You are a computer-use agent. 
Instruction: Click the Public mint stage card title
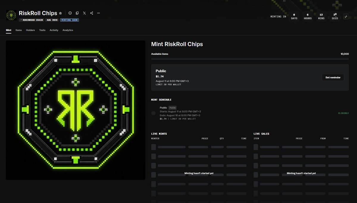(161, 71)
